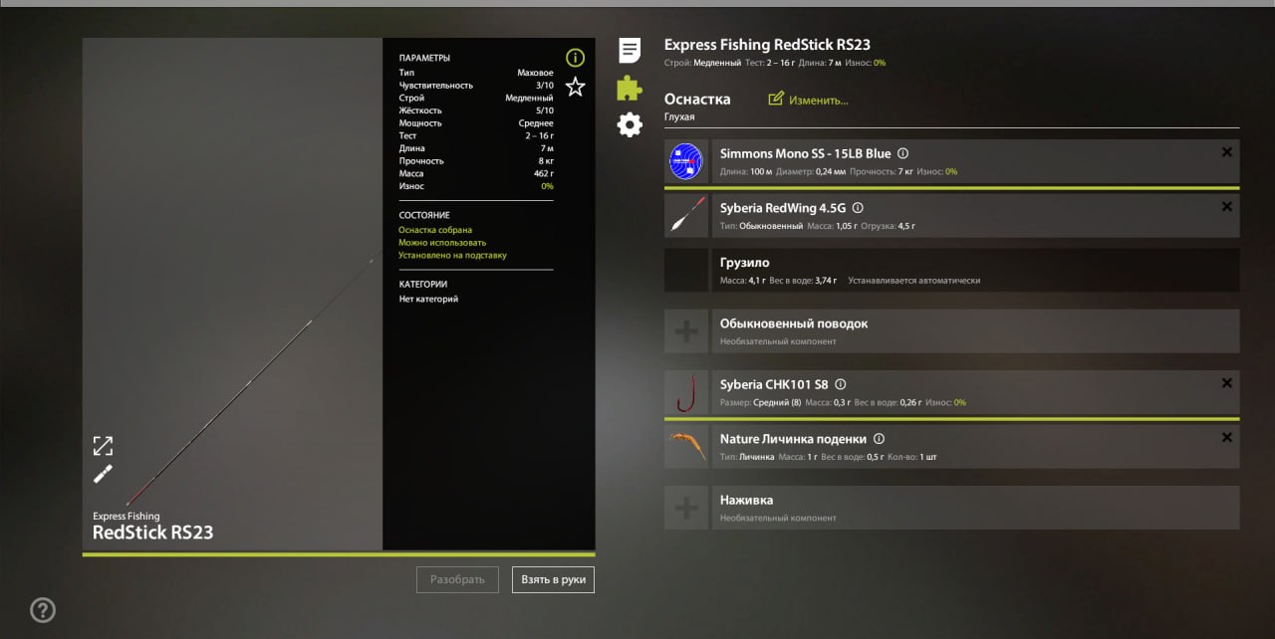1275x639 pixels.
Task: Open the help question mark icon
Action: click(x=42, y=610)
